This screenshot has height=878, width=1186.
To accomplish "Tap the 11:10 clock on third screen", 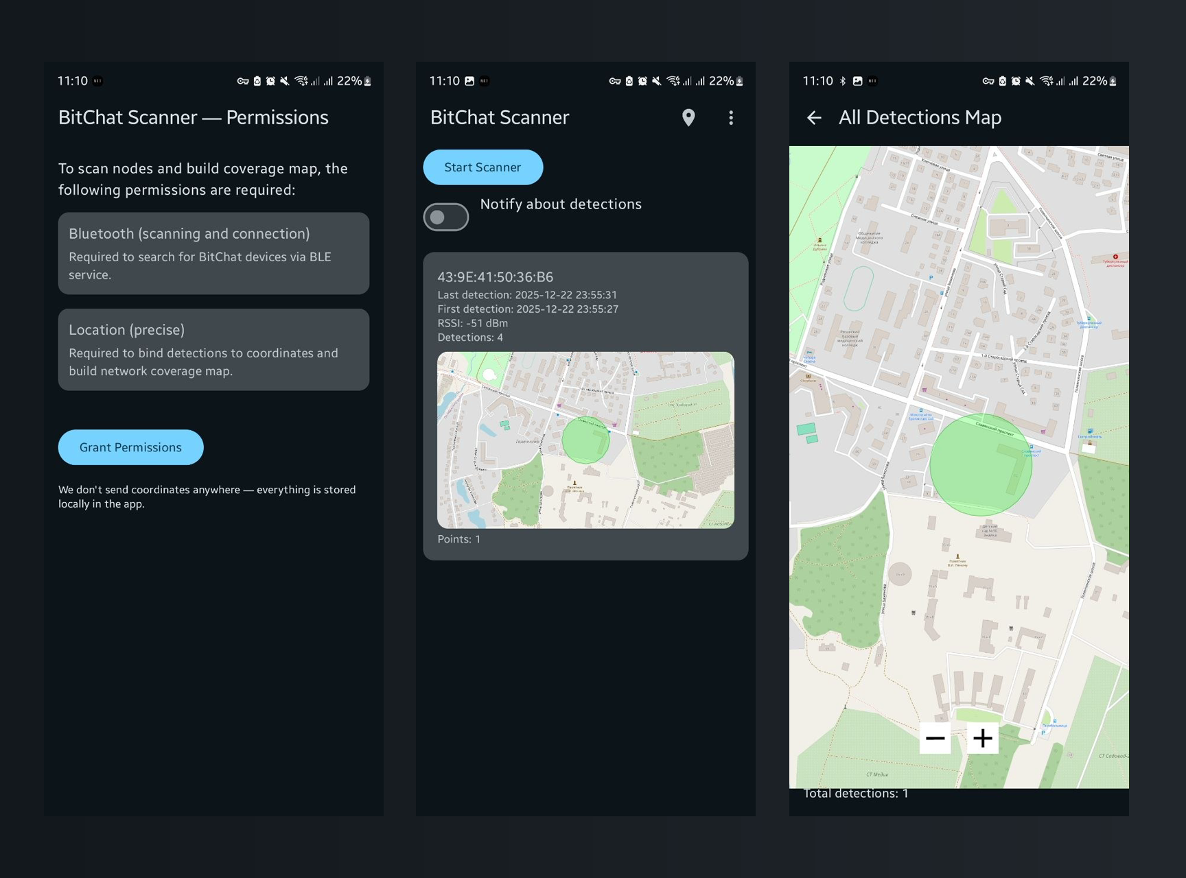I will click(817, 81).
